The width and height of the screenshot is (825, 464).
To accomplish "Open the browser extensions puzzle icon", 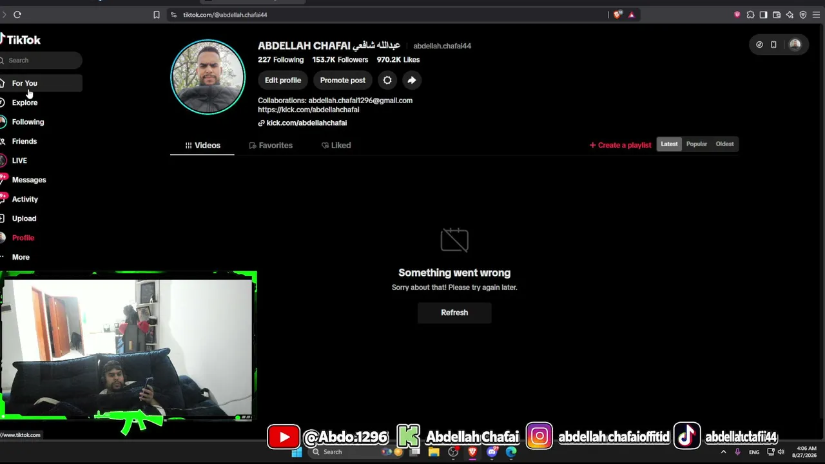I will point(750,14).
